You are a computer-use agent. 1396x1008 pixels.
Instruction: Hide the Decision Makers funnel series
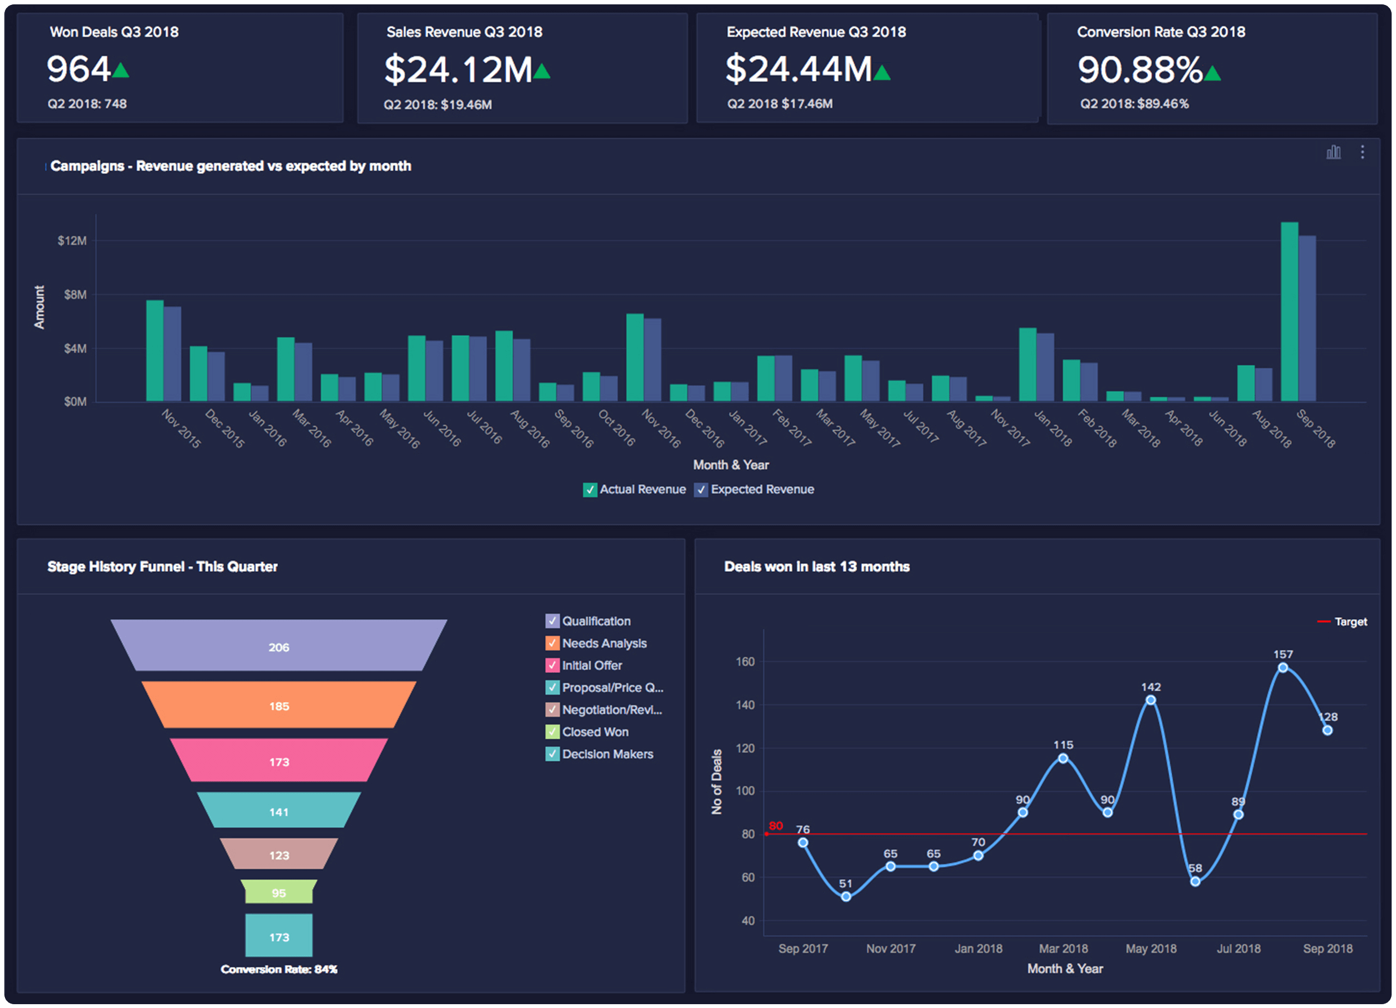tap(552, 754)
